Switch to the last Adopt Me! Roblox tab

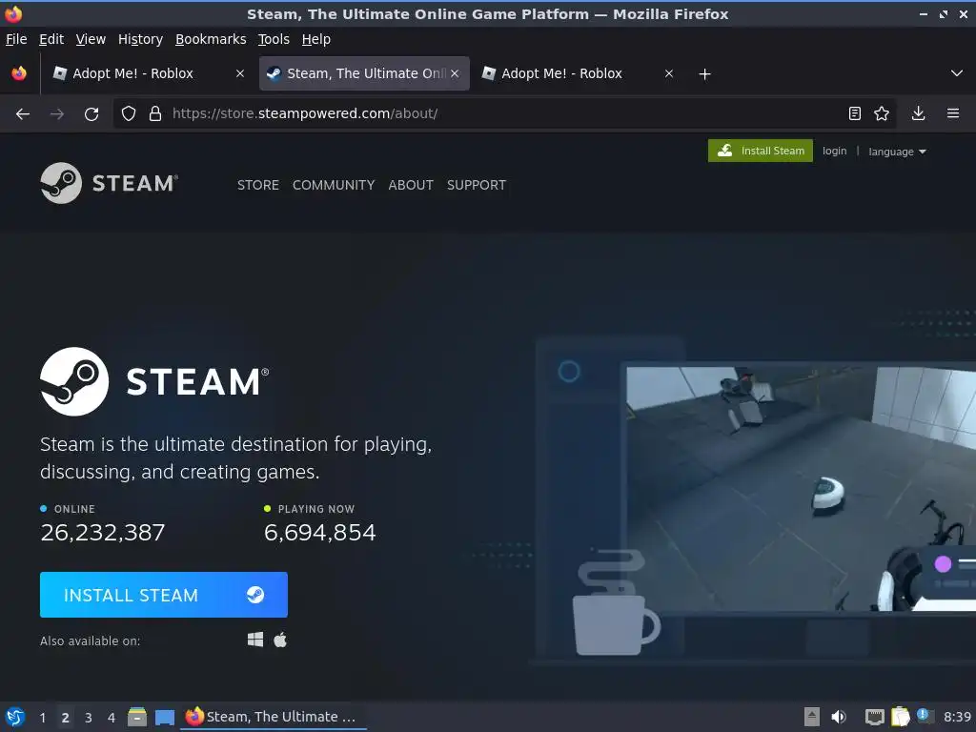[577, 73]
